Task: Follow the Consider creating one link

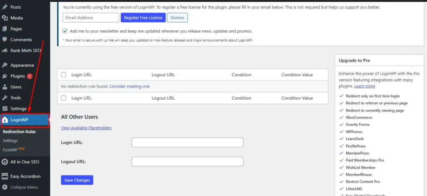Action: tap(129, 86)
